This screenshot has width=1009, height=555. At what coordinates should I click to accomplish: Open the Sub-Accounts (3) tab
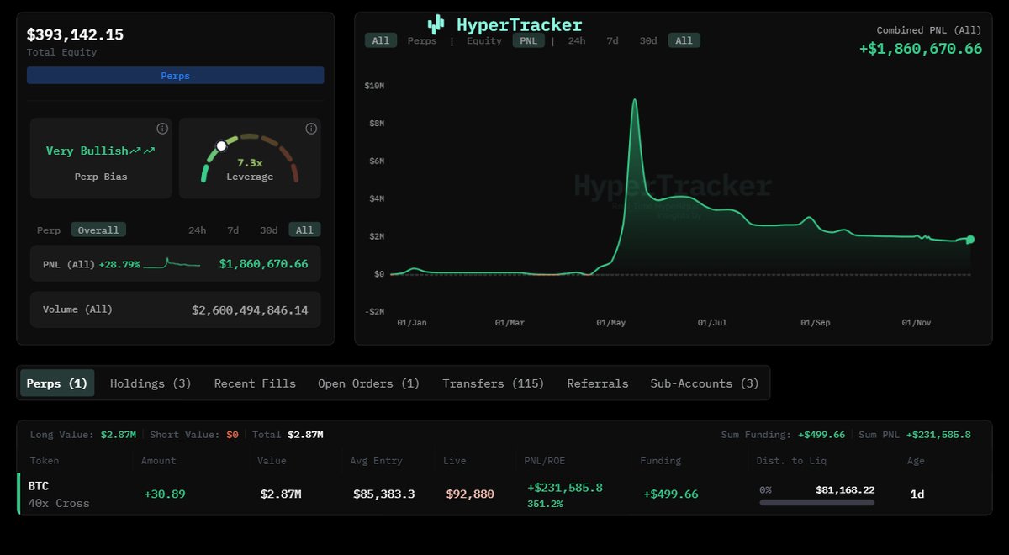[x=705, y=383]
